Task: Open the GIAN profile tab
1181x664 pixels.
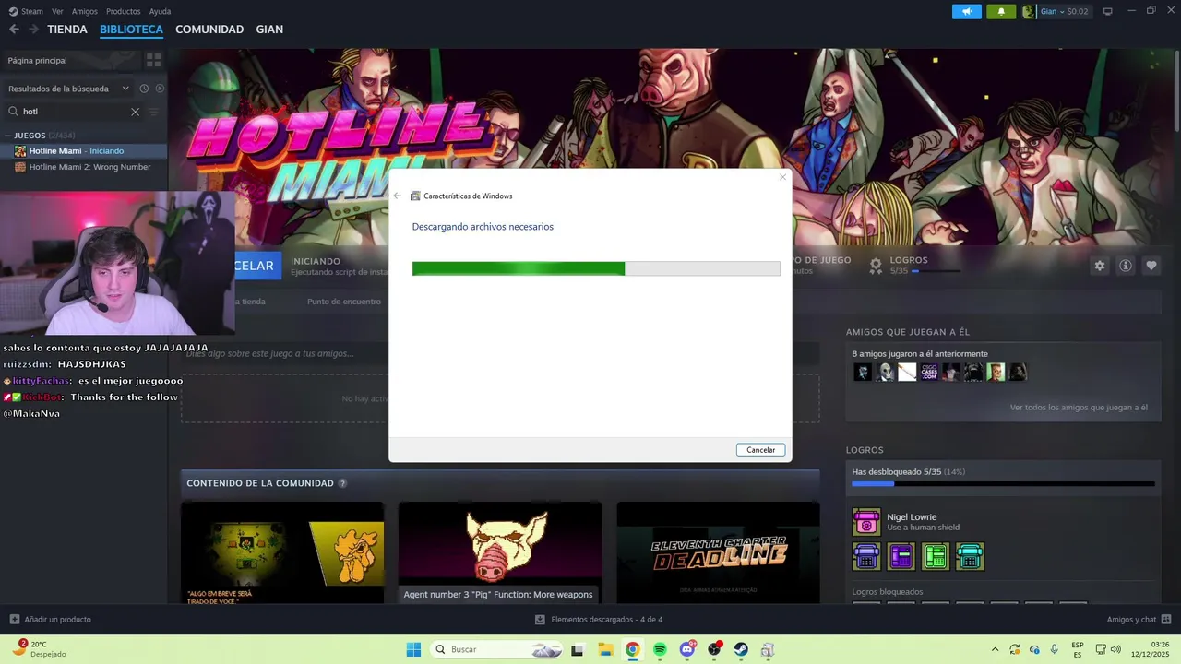Action: click(x=269, y=30)
